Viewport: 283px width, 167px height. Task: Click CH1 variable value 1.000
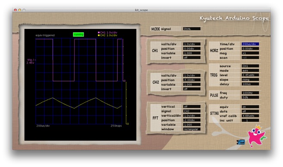(192, 53)
